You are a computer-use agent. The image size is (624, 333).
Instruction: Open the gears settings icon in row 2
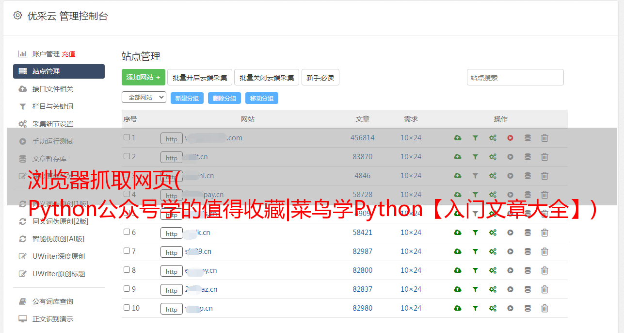click(x=493, y=157)
